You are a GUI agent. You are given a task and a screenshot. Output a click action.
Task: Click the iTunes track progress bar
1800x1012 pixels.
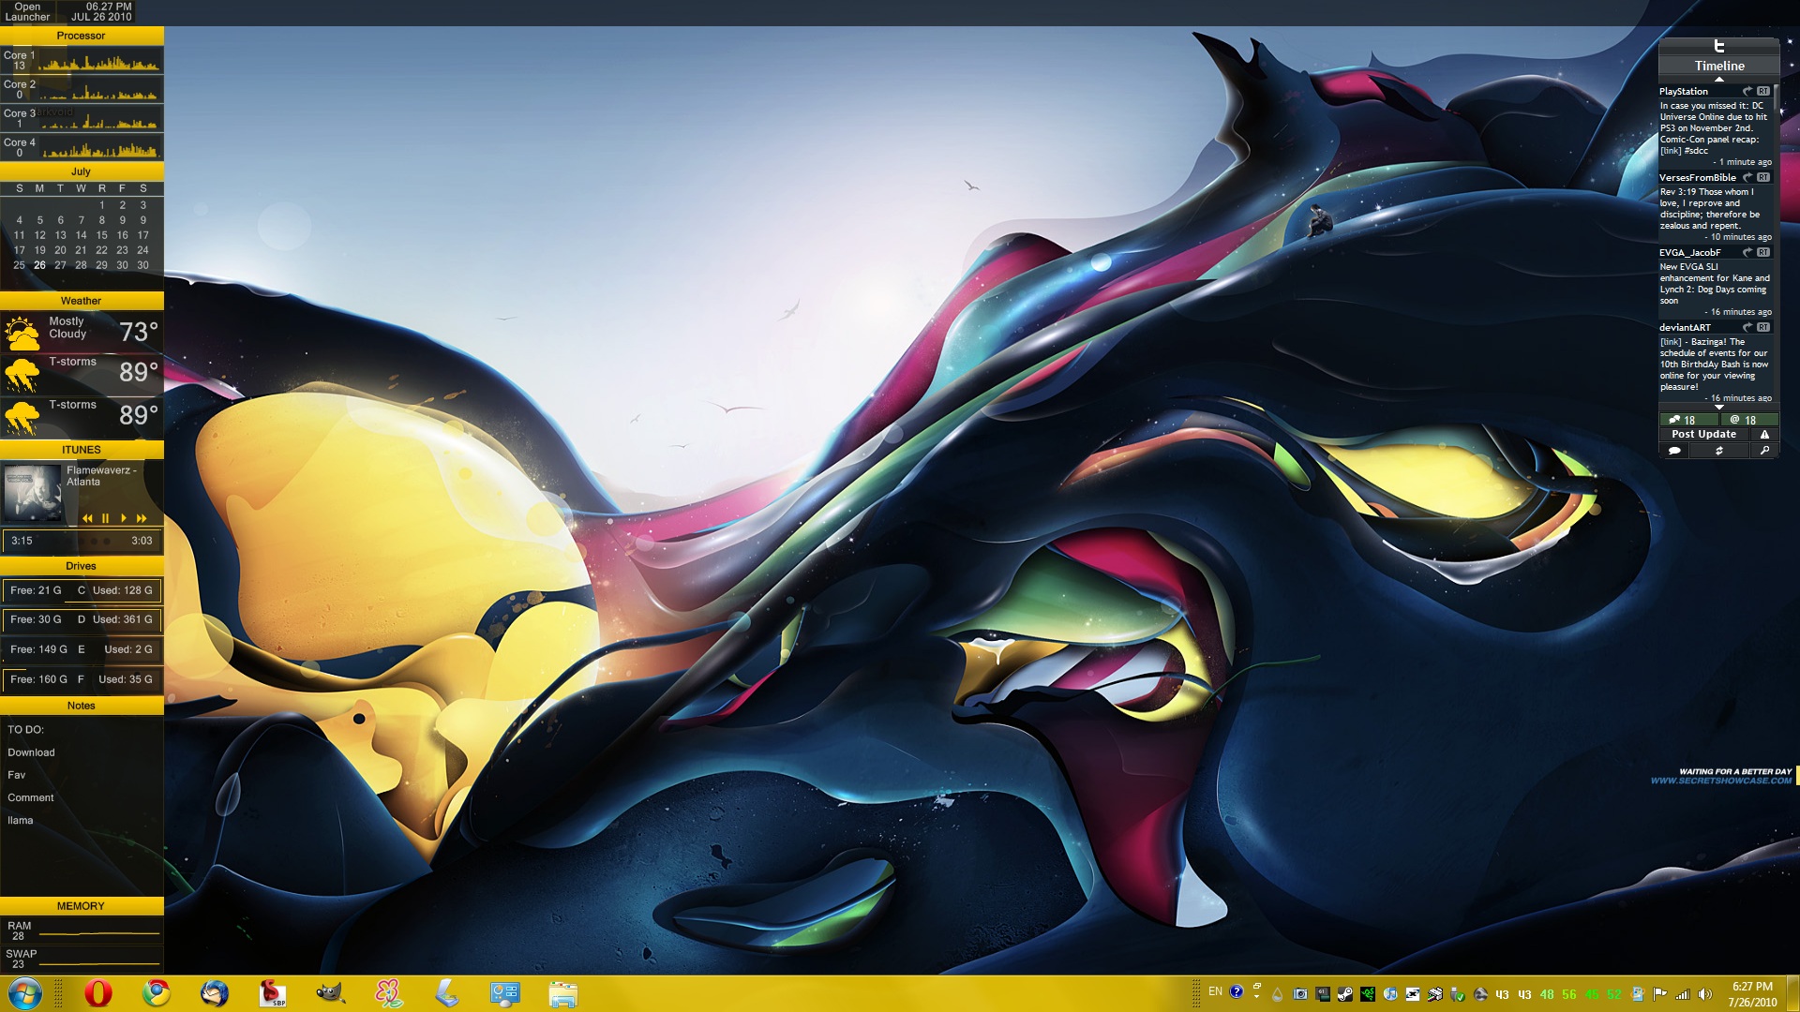pos(82,541)
